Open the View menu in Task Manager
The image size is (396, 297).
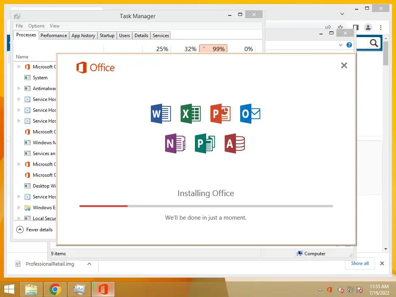55,26
